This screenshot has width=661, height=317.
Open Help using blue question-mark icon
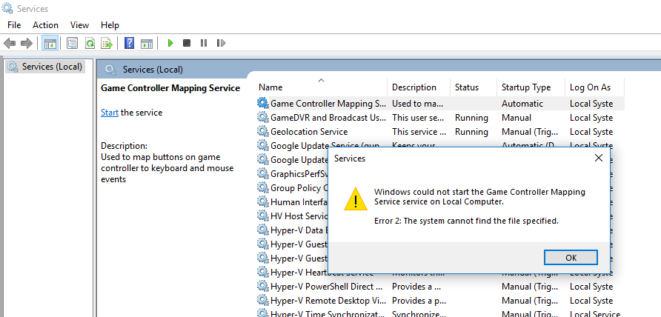click(x=129, y=44)
